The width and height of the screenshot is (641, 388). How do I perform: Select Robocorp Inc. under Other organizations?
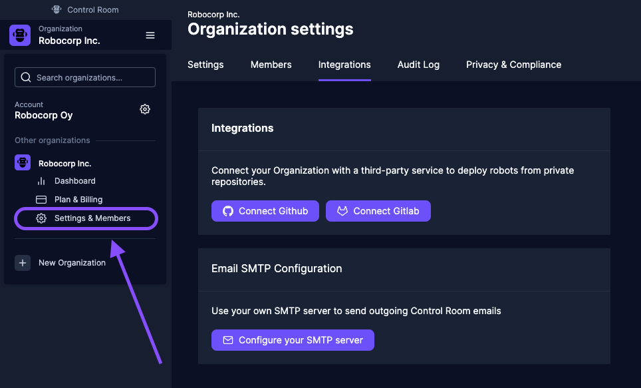[65, 163]
